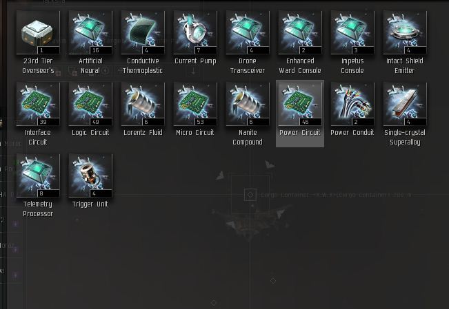Click the Cargo Container bracket in space
Viewport: 449px width, 309px height.
pos(250,195)
